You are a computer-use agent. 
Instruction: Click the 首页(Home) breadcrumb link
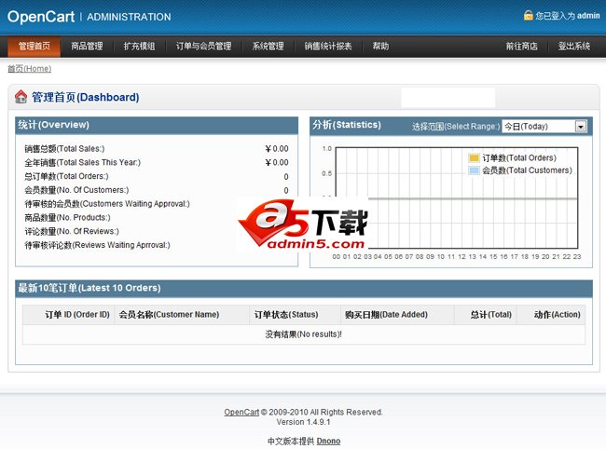[x=30, y=69]
